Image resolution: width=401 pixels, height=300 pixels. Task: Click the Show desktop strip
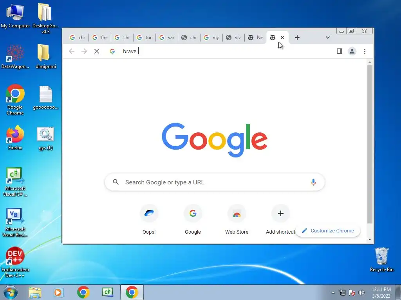398,292
